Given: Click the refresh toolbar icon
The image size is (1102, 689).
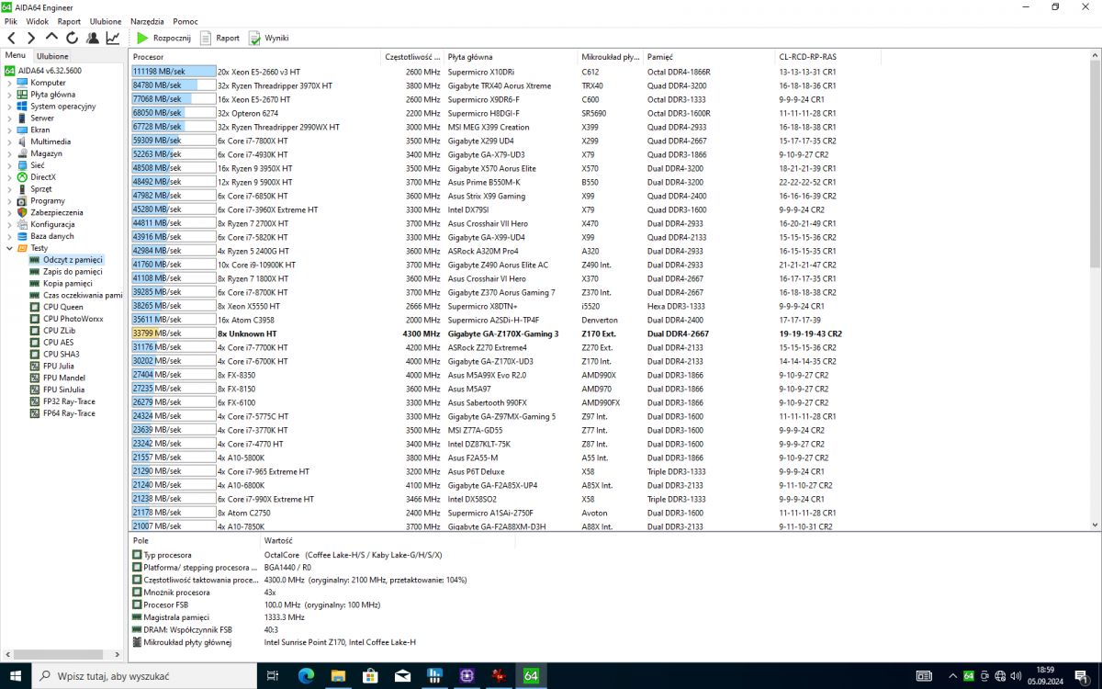Looking at the screenshot, I should 72,38.
